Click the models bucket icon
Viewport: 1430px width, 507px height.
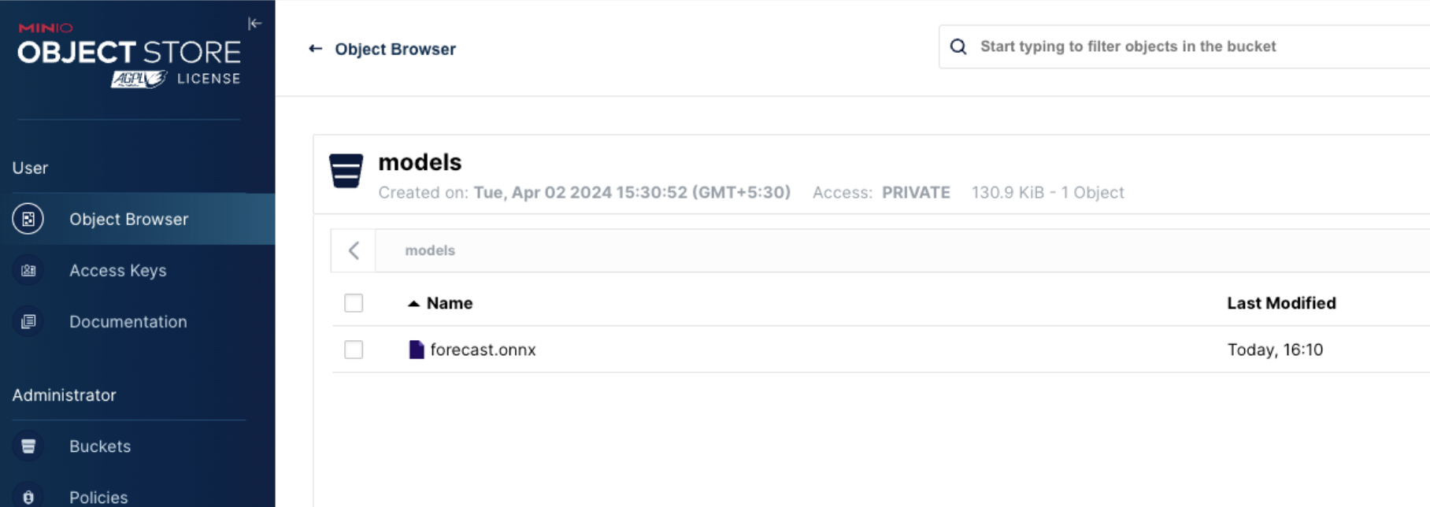[346, 171]
